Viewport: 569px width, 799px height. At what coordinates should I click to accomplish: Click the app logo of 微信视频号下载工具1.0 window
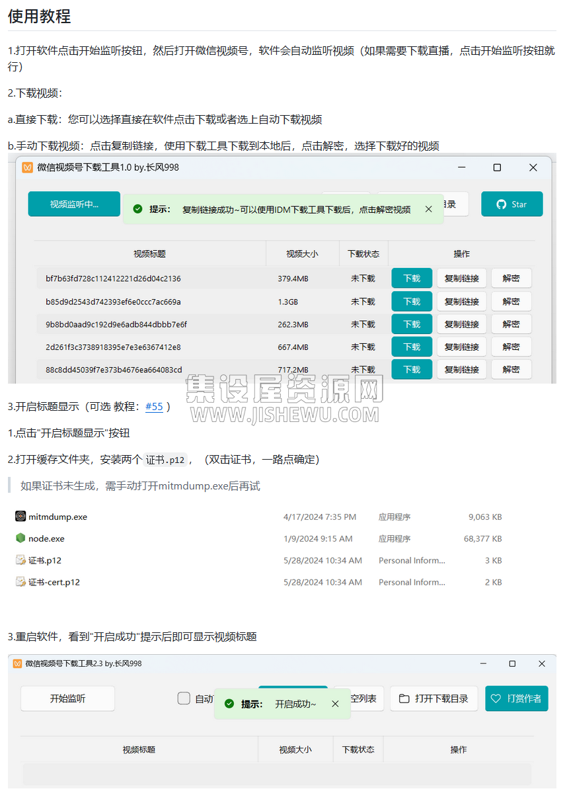tap(28, 167)
